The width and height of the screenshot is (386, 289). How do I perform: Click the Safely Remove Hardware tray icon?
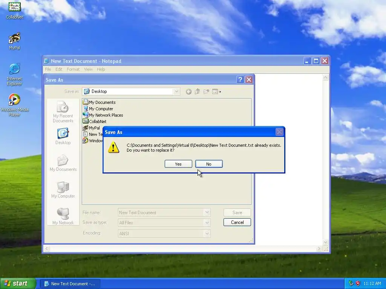(x=351, y=283)
